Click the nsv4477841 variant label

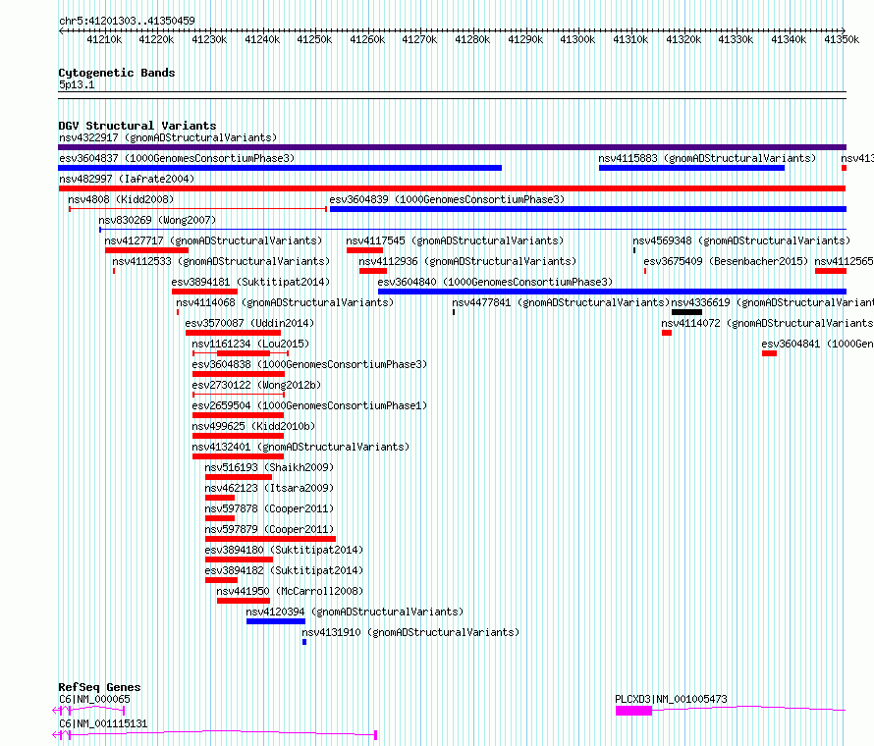561,302
